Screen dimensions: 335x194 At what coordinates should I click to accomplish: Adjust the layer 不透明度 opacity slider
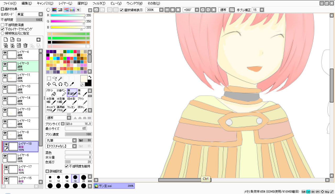pos(29,20)
